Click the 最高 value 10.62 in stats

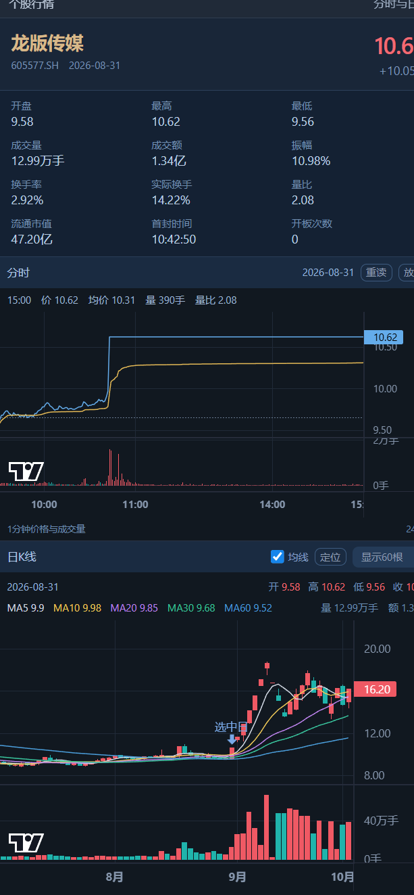[x=166, y=122]
